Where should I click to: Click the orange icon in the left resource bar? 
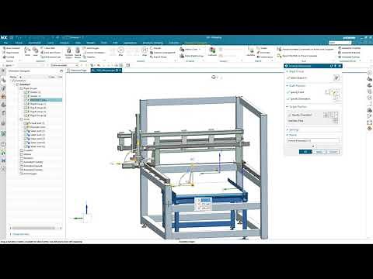tap(3, 96)
